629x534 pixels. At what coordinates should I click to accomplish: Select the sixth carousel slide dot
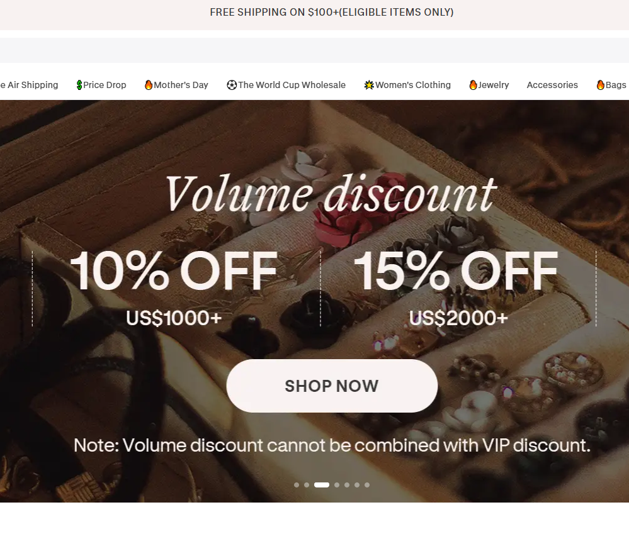tap(357, 485)
